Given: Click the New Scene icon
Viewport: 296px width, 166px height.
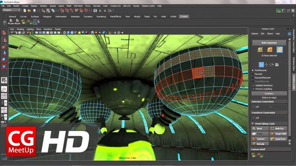Looking at the screenshot, I should pos(25,11).
